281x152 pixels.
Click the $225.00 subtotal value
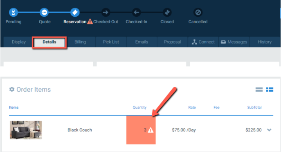pyautogui.click(x=254, y=130)
